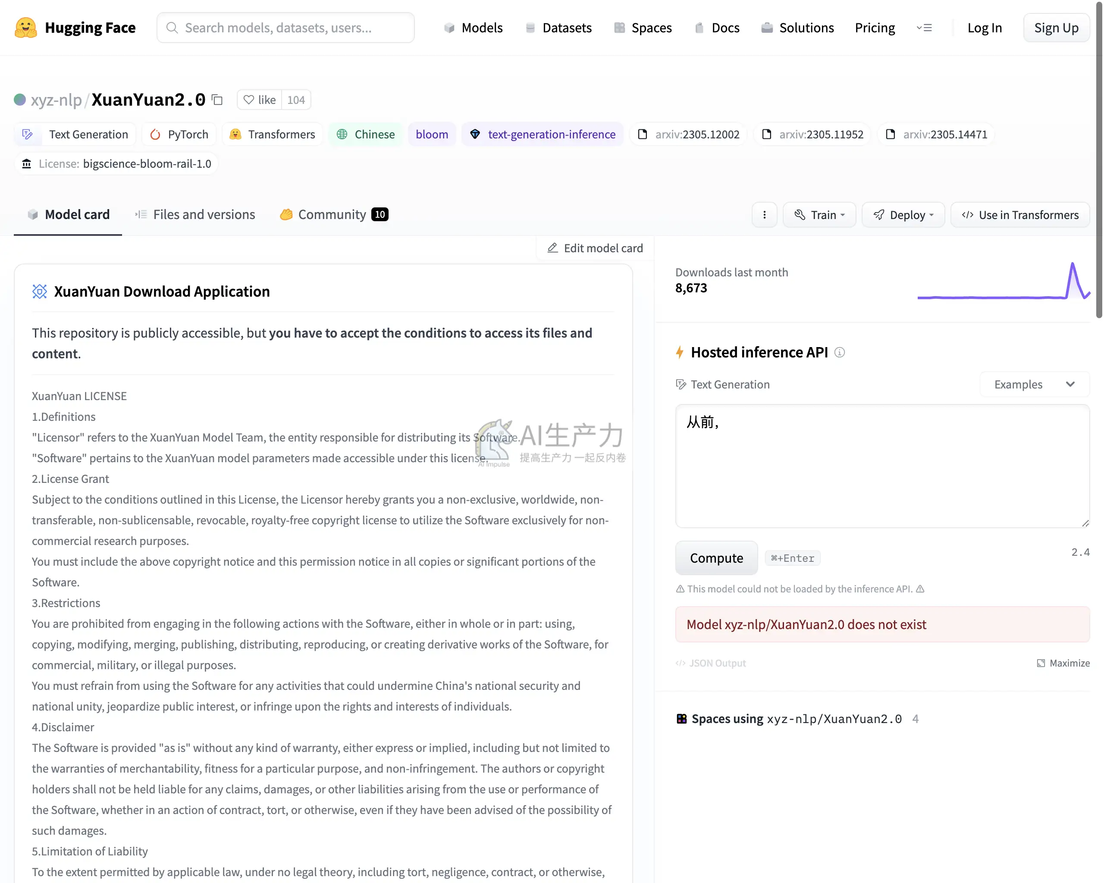Viewport: 1104px width, 883px height.
Task: Click the Chinese language globe icon
Action: click(x=342, y=135)
